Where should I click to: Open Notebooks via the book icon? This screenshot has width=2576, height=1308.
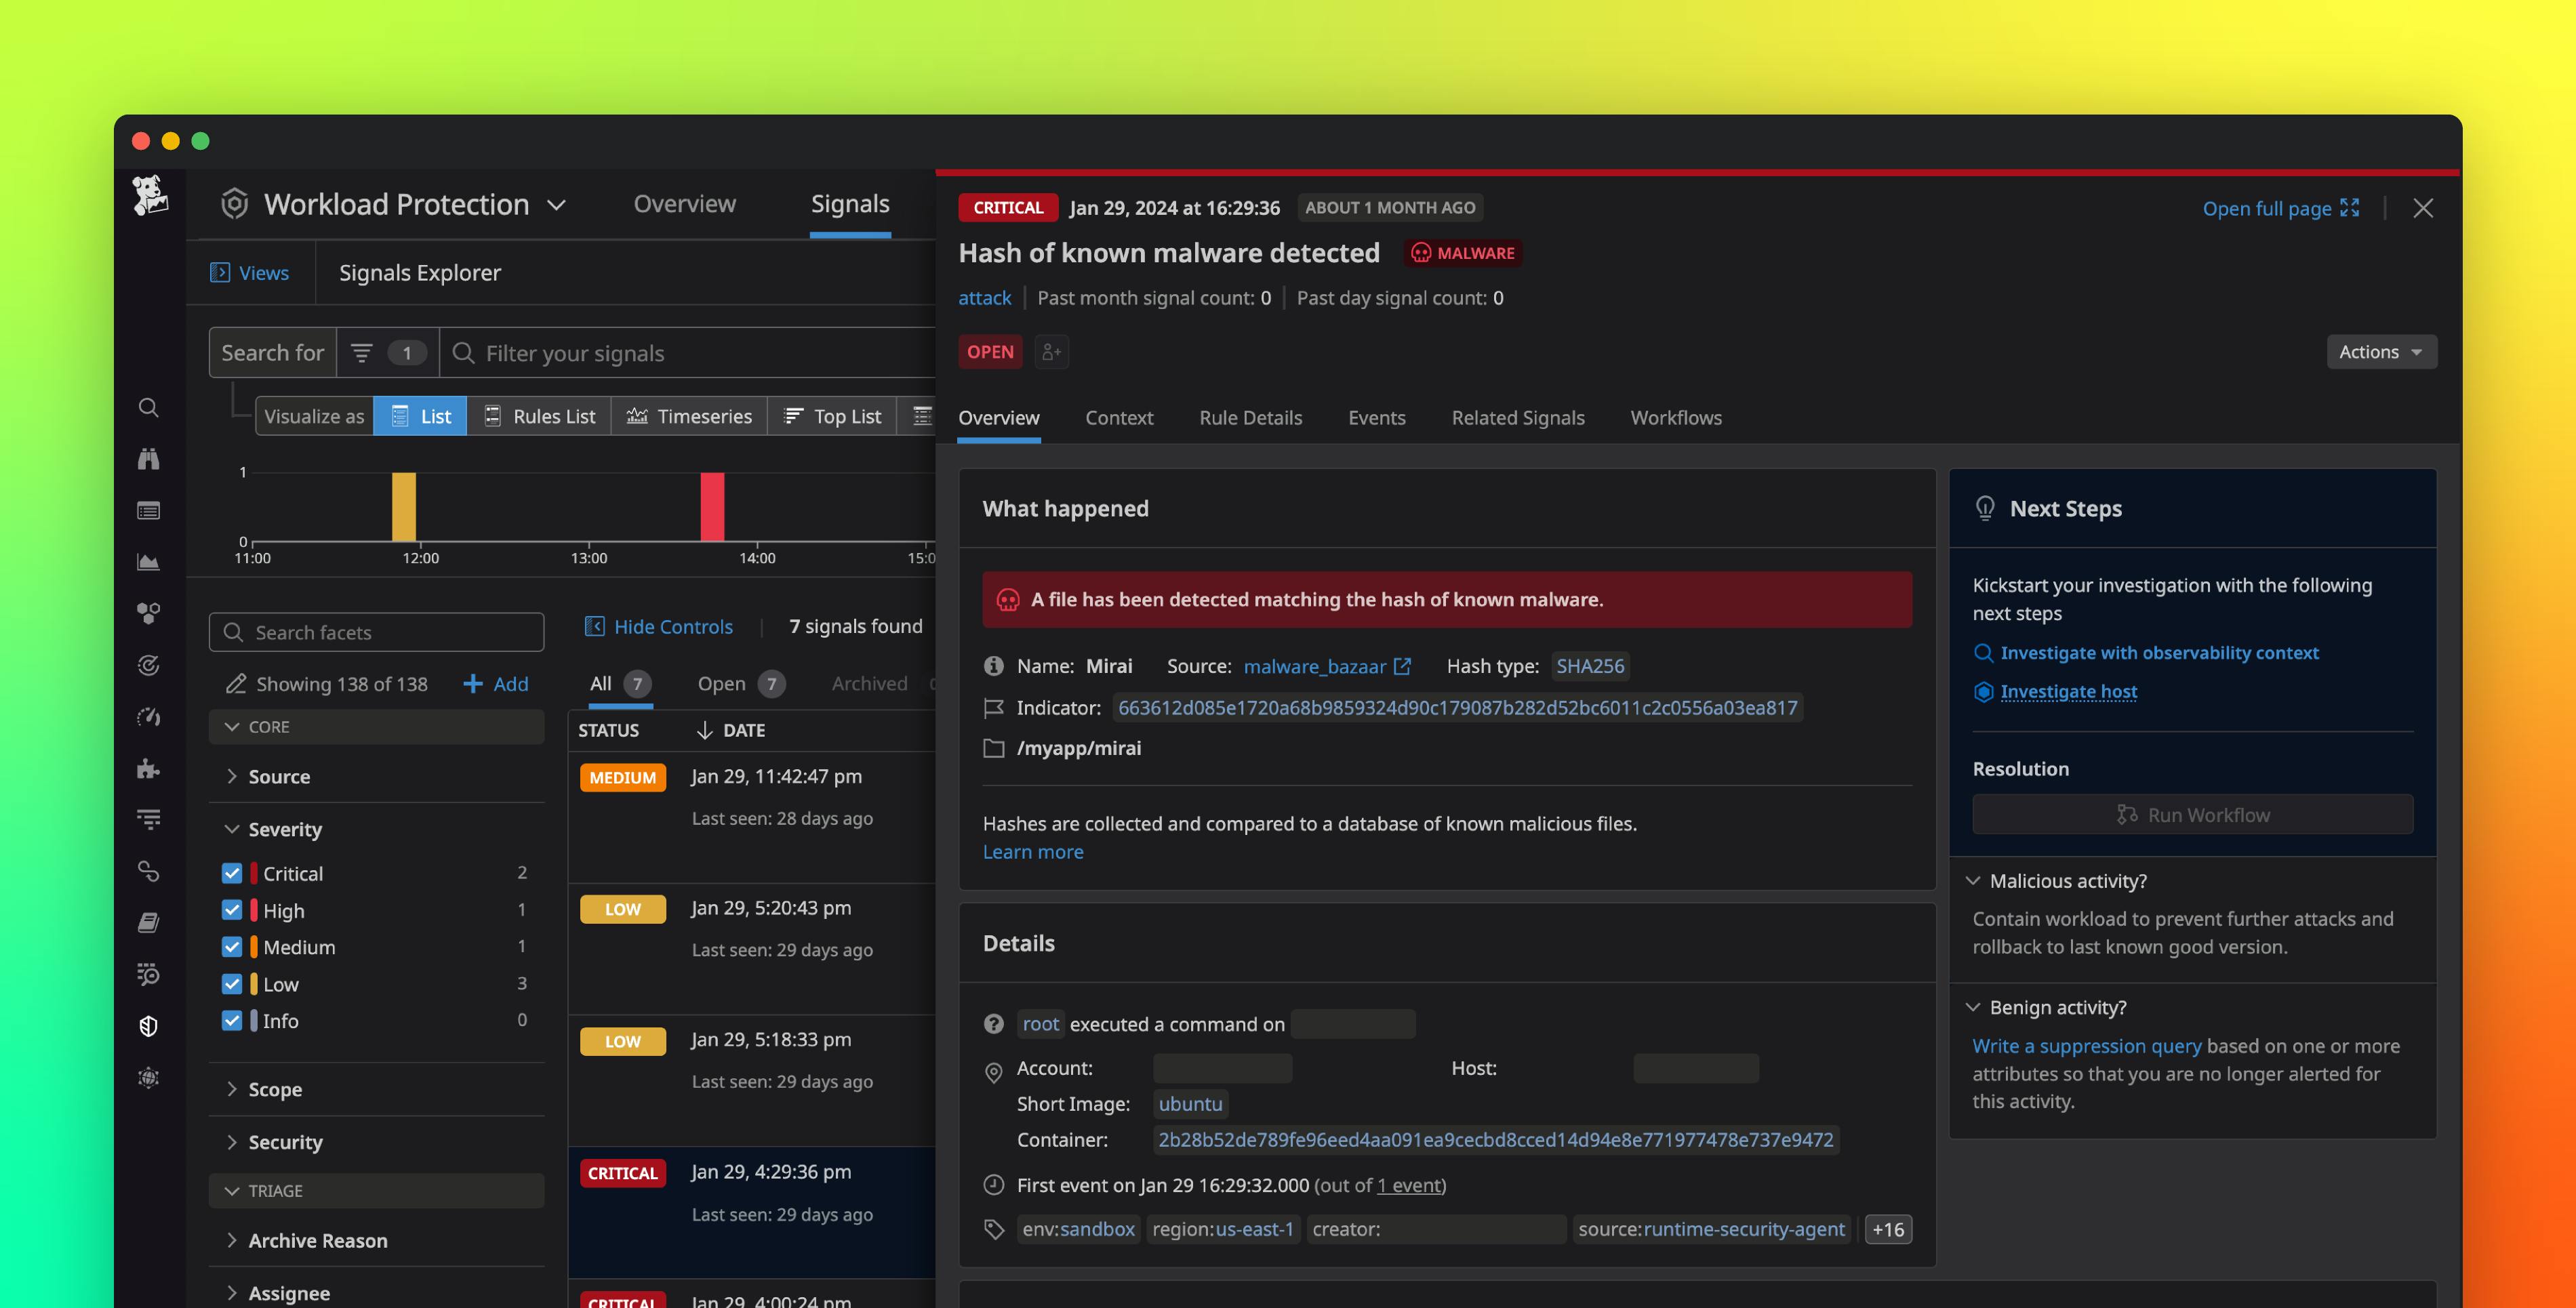(x=148, y=922)
